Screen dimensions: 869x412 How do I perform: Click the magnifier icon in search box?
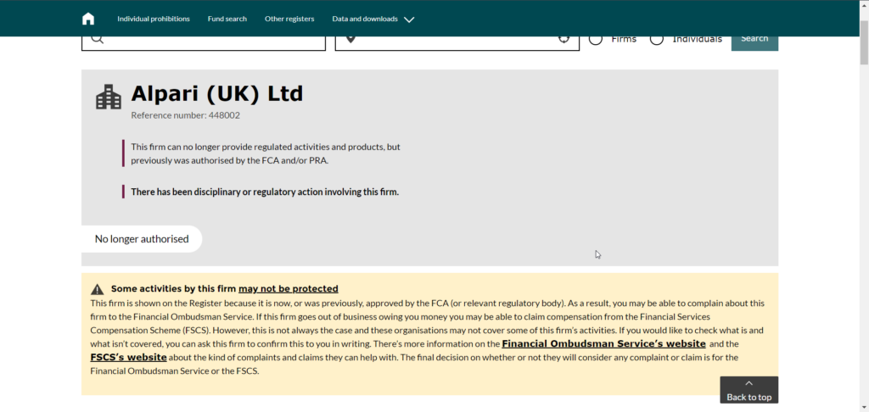tap(98, 39)
